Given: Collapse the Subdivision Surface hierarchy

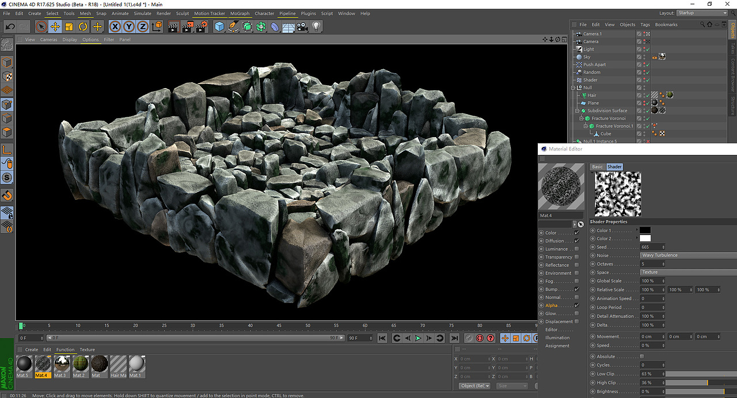Looking at the screenshot, I should click(x=576, y=110).
